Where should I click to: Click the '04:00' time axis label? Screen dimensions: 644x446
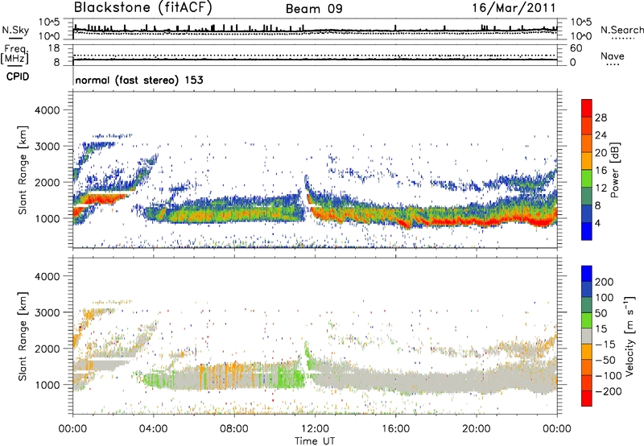[x=153, y=429]
